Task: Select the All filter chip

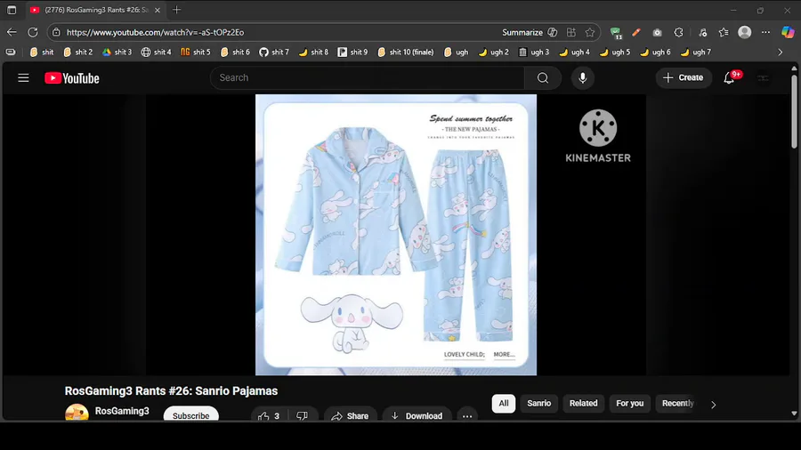Action: pyautogui.click(x=504, y=403)
